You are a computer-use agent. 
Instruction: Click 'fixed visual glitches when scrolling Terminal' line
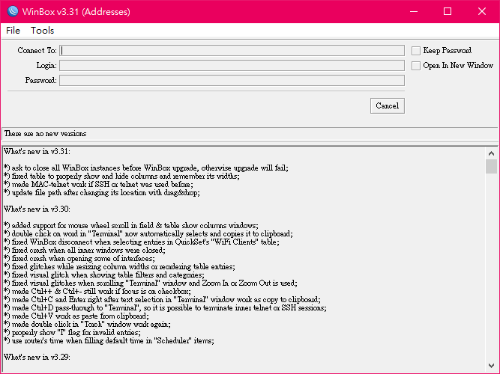tap(151, 283)
